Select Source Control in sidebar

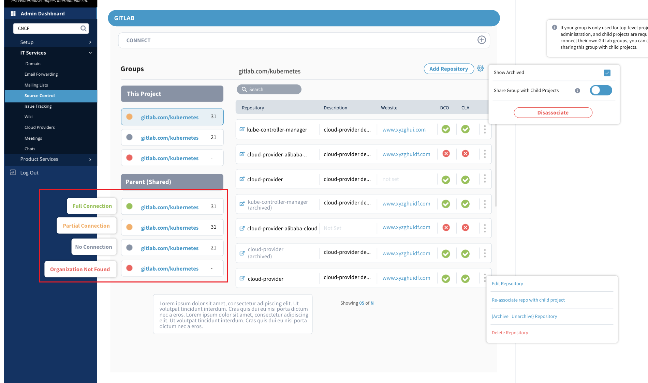[51, 96]
